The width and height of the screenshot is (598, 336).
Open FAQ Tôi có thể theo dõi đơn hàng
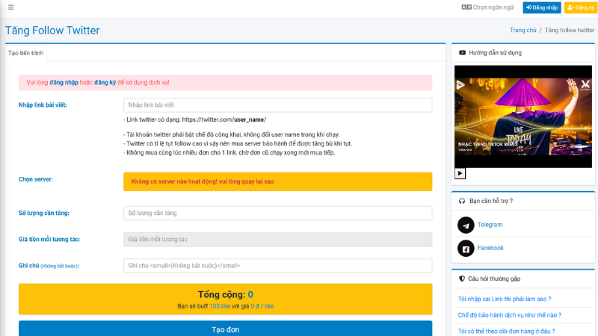point(506,331)
